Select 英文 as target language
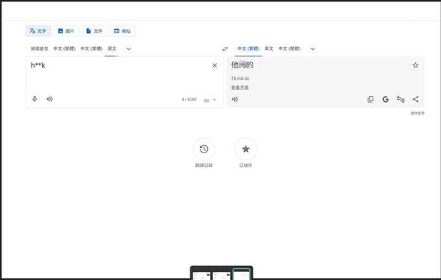 (x=269, y=48)
